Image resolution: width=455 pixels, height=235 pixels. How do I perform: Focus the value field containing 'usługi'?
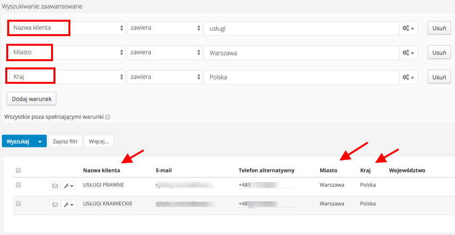(x=302, y=28)
